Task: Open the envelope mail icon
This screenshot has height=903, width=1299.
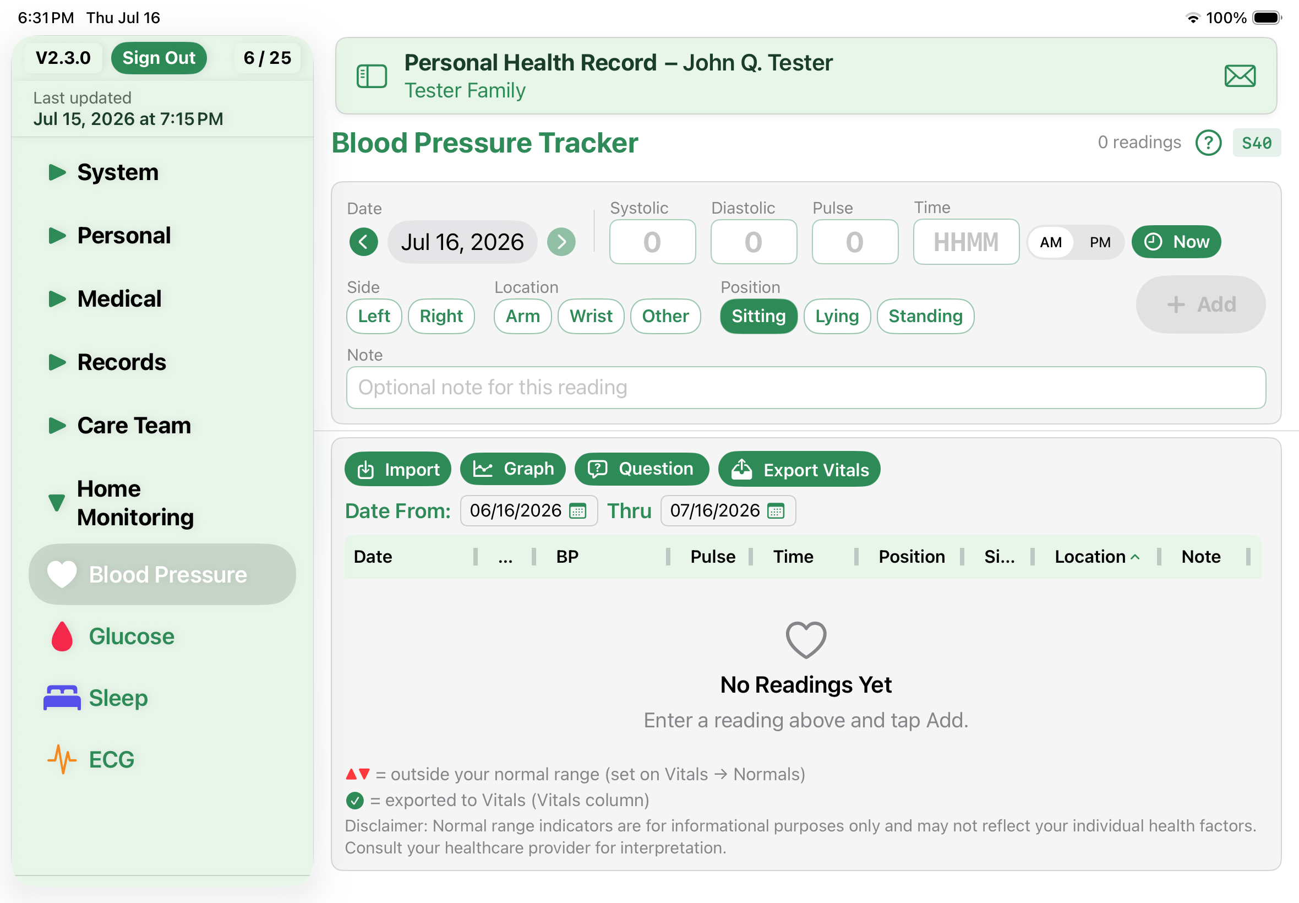Action: pos(1240,76)
